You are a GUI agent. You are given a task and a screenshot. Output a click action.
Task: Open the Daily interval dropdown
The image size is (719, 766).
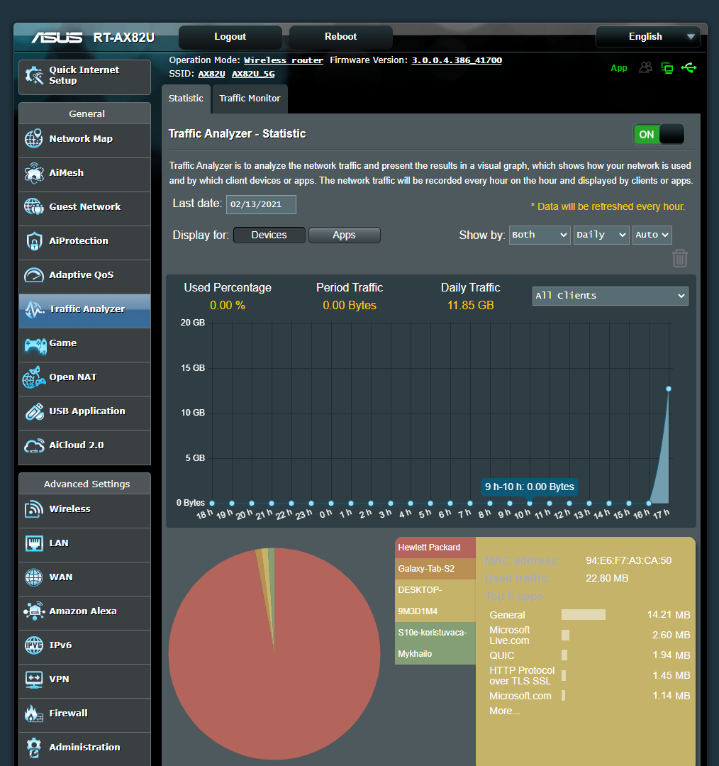click(601, 235)
